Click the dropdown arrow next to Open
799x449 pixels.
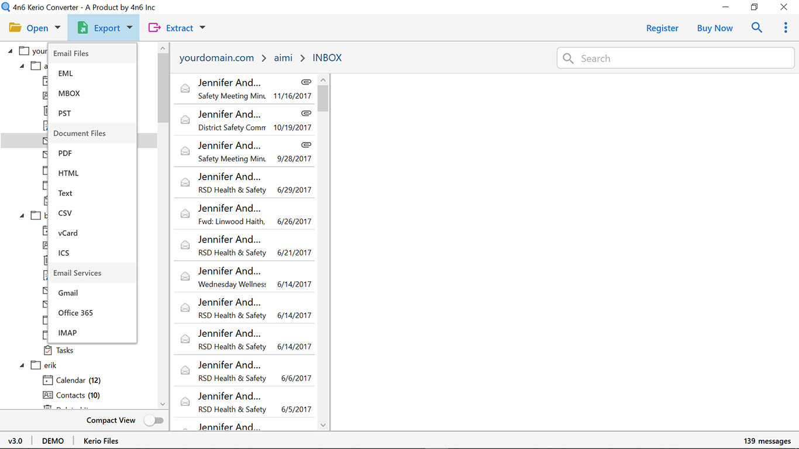pyautogui.click(x=57, y=27)
